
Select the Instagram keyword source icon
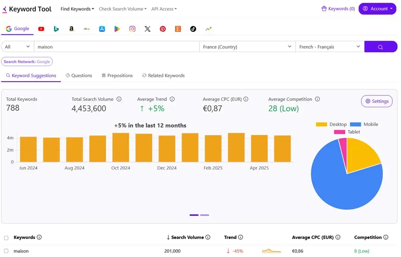pyautogui.click(x=132, y=28)
